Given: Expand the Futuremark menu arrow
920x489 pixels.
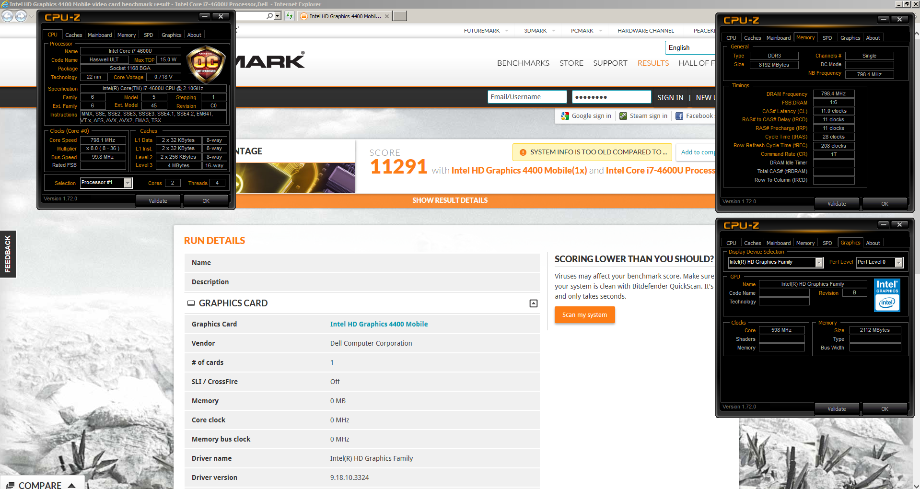Looking at the screenshot, I should coord(507,31).
